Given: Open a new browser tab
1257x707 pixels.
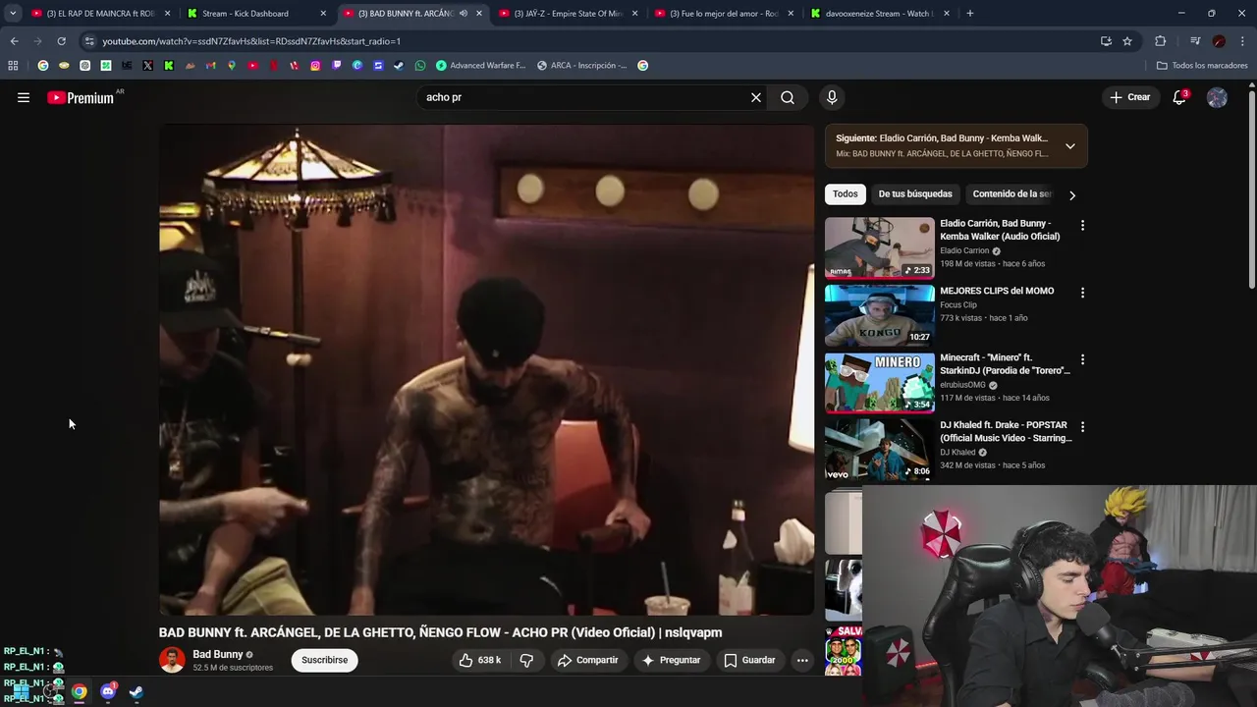Looking at the screenshot, I should pyautogui.click(x=970, y=14).
